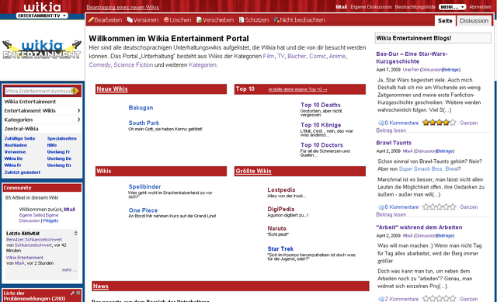Image resolution: width=497 pixels, height=302 pixels.
Task: Click the News section heading link
Action: click(101, 286)
